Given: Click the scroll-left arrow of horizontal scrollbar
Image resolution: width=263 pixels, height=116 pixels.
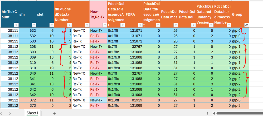Looking at the screenshot, I should [x=214, y=113].
